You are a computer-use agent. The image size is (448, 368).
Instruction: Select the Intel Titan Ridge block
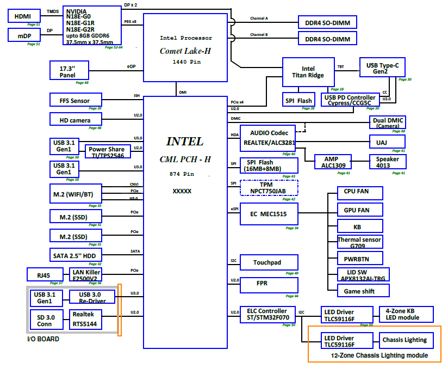coord(308,72)
